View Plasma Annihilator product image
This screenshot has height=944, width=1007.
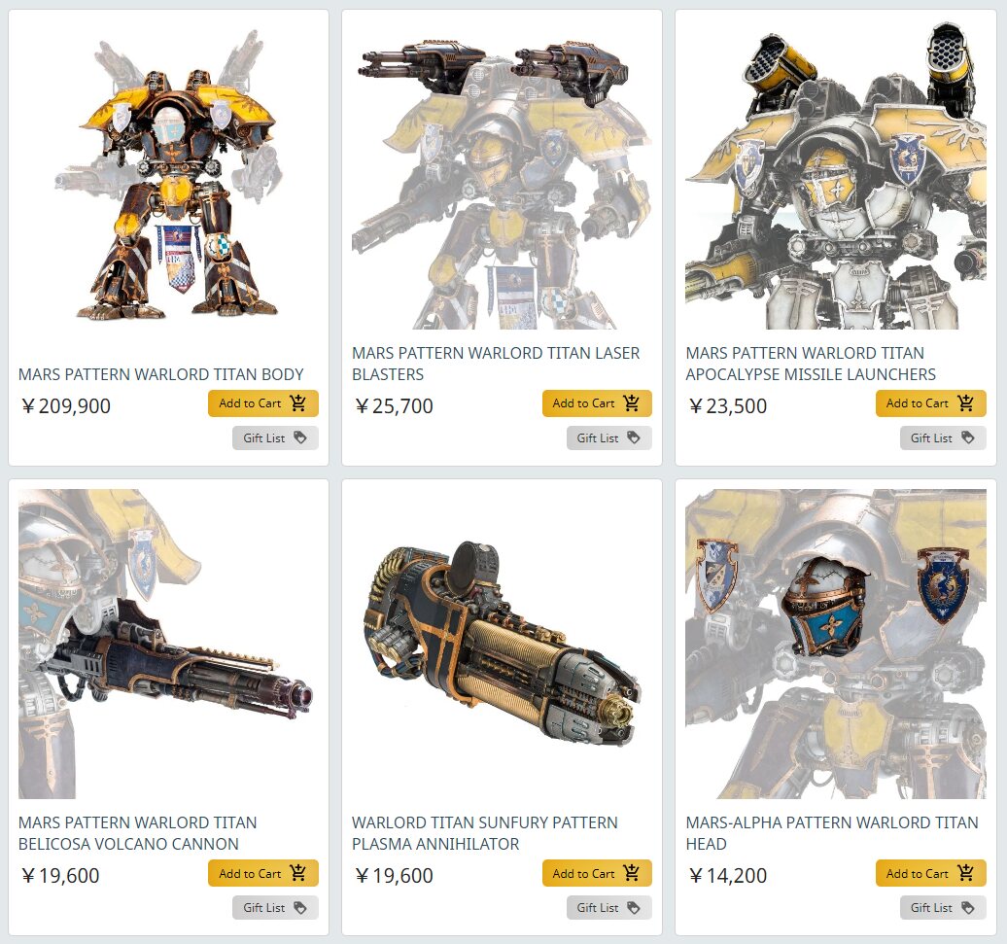(502, 645)
